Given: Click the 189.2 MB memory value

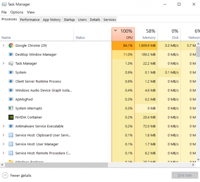Looking at the screenshot, I should click(148, 54).
